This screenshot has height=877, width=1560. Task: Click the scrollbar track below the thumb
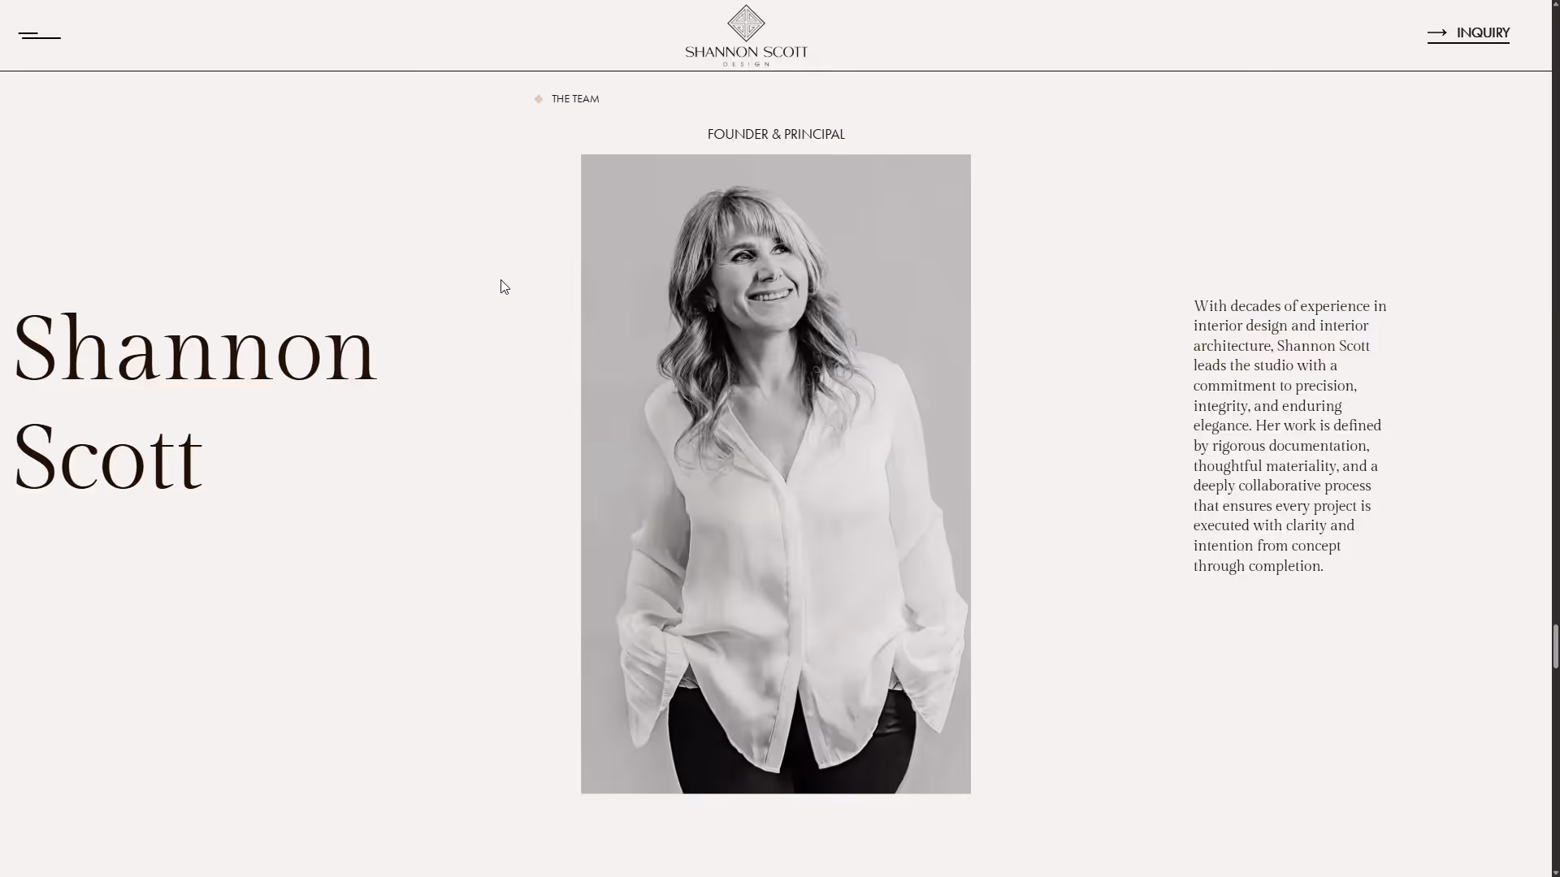click(1555, 767)
